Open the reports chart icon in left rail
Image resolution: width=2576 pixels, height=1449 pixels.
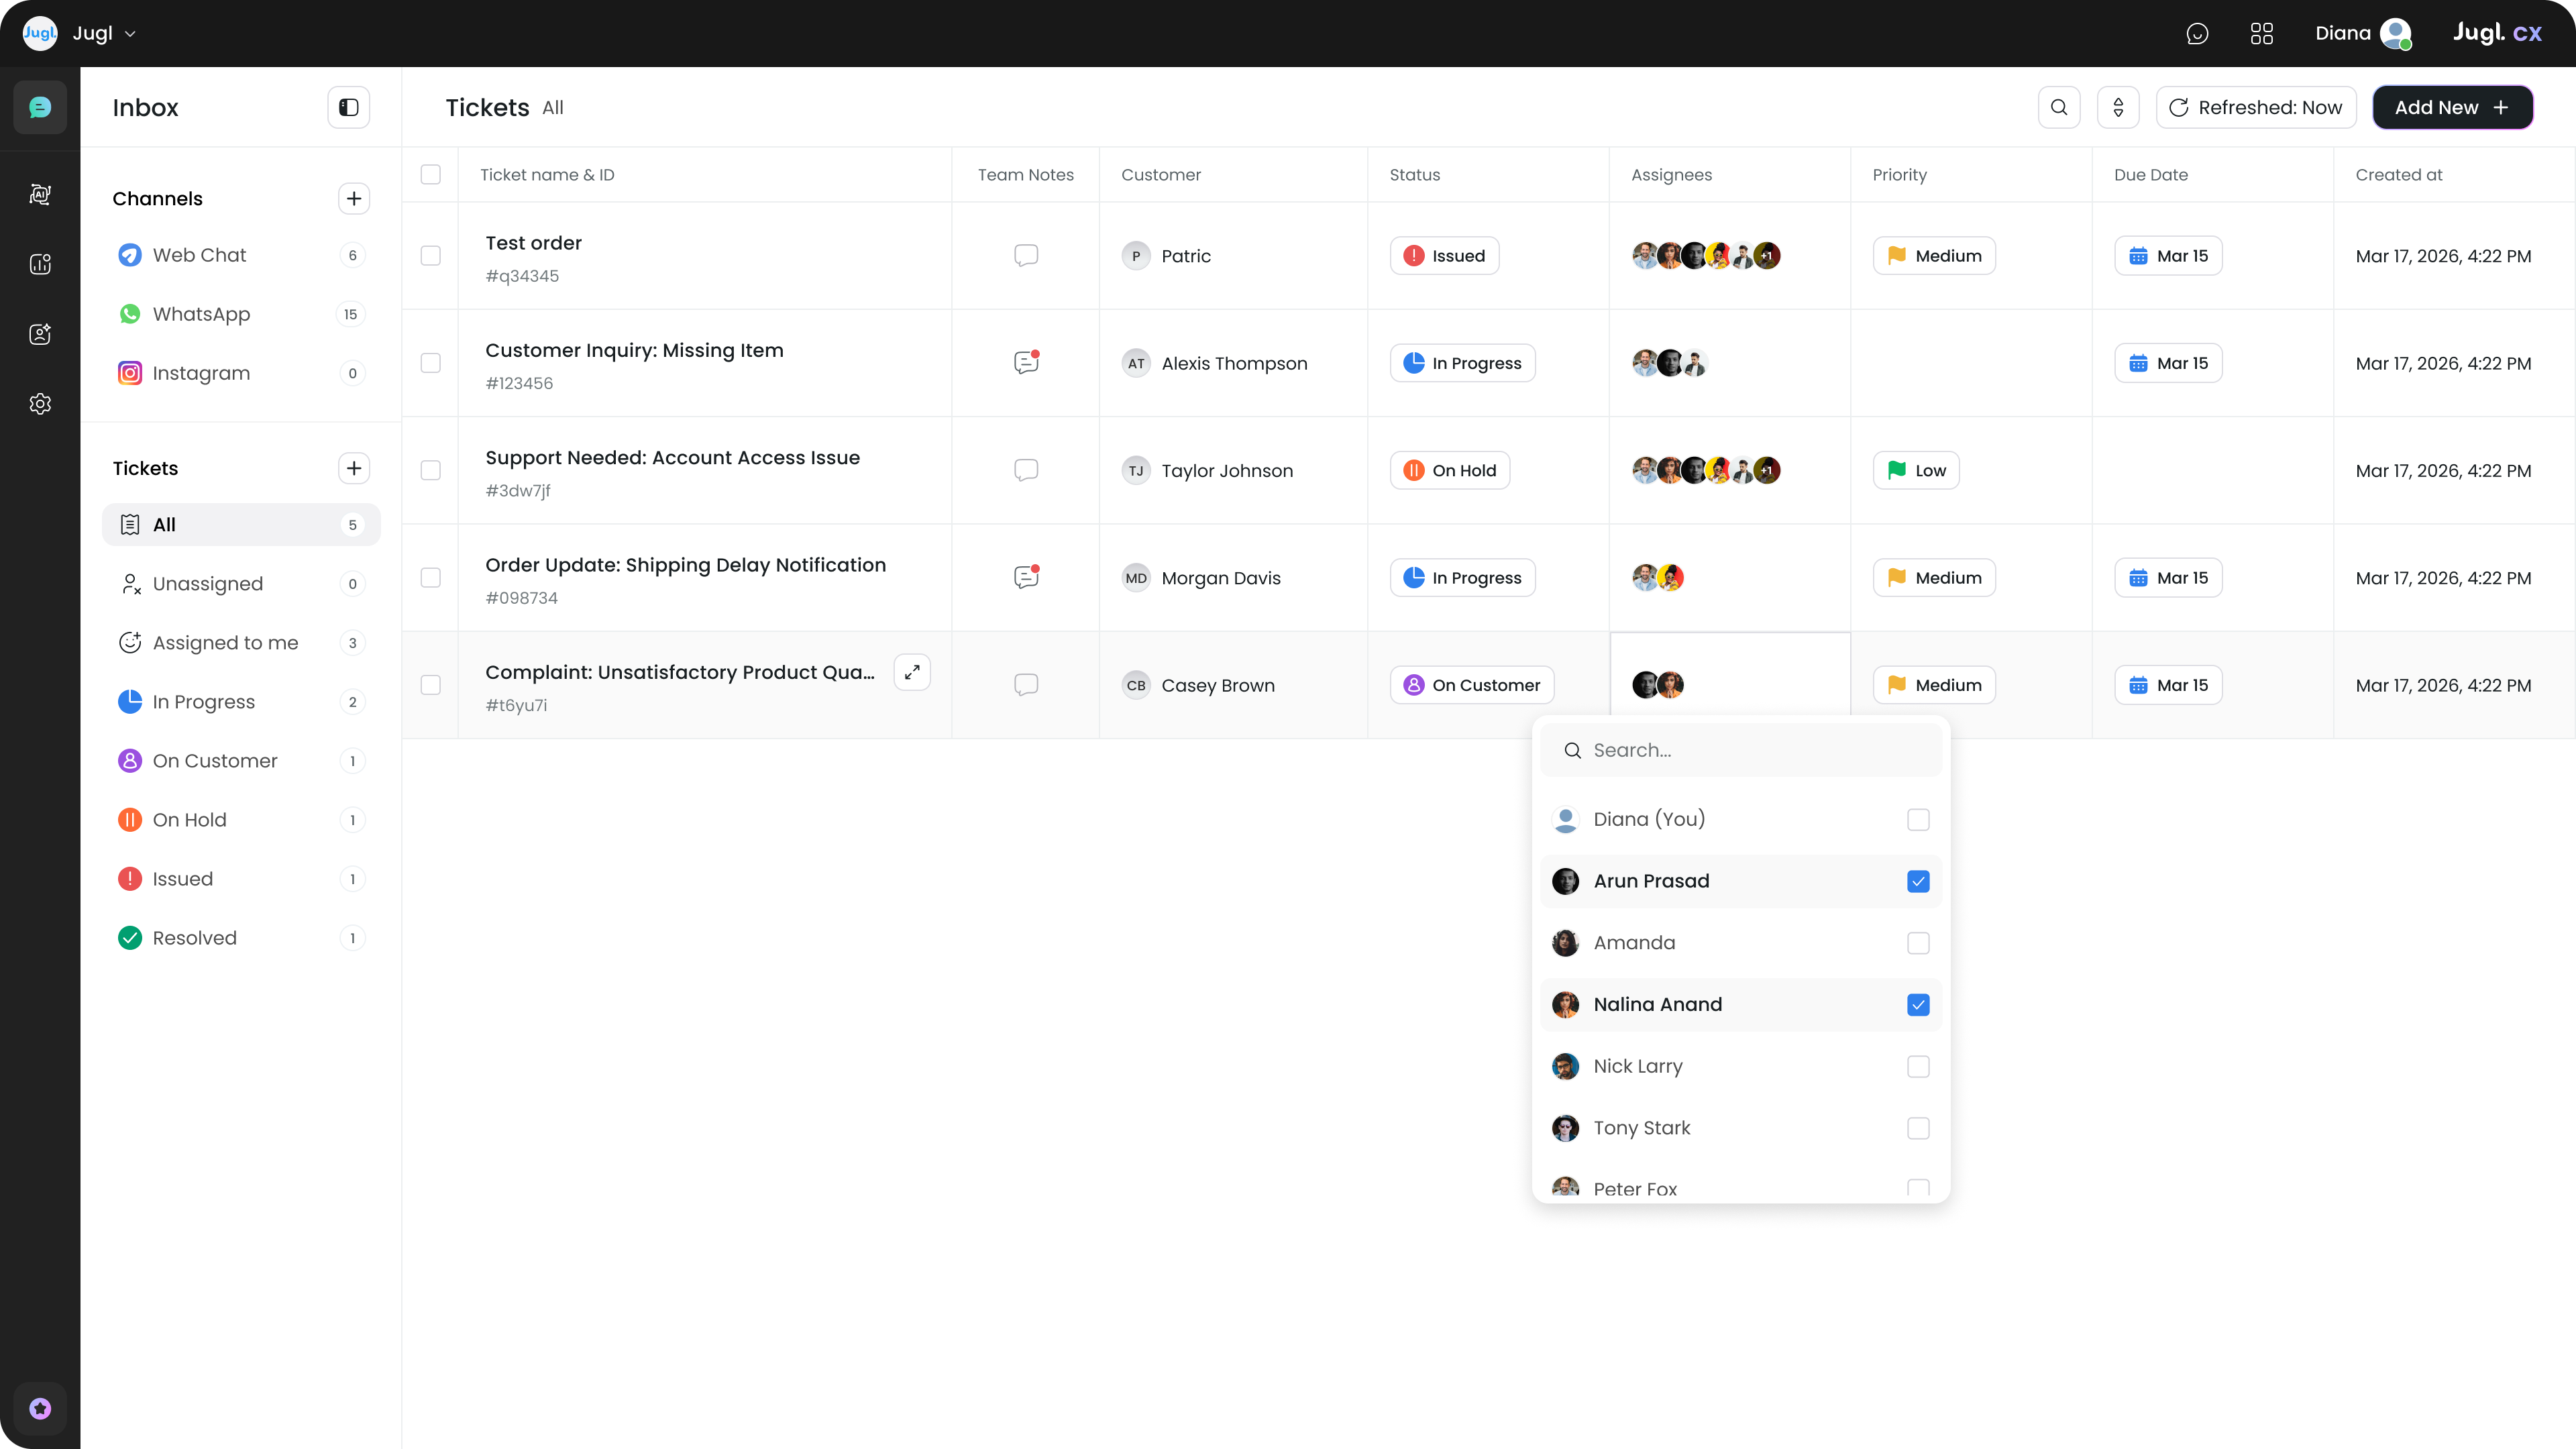40,264
